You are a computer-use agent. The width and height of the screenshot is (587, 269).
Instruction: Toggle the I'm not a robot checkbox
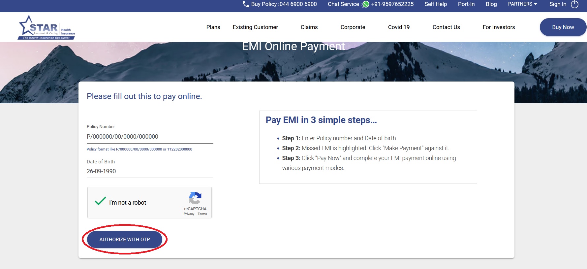coord(100,201)
